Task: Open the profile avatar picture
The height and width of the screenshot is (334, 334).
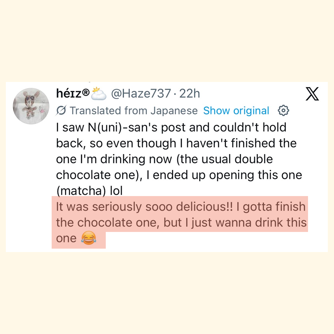Action: [31, 106]
